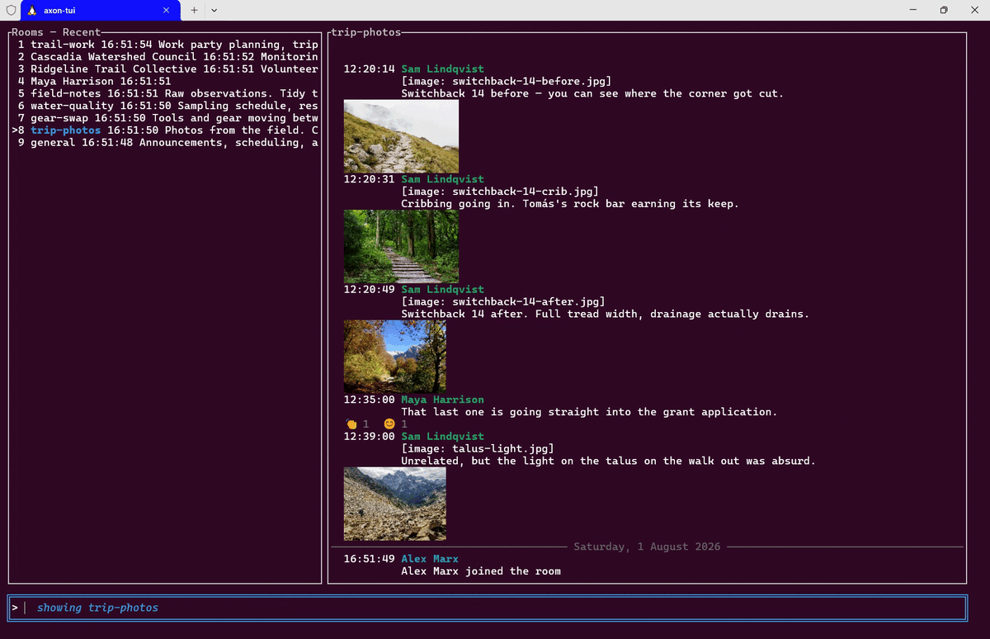990x639 pixels.
Task: Open a new terminal tab
Action: tap(194, 10)
